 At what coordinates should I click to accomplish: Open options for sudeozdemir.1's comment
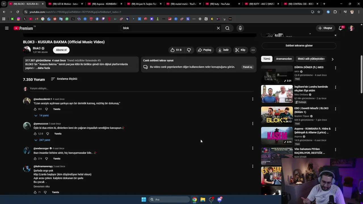pos(253,99)
